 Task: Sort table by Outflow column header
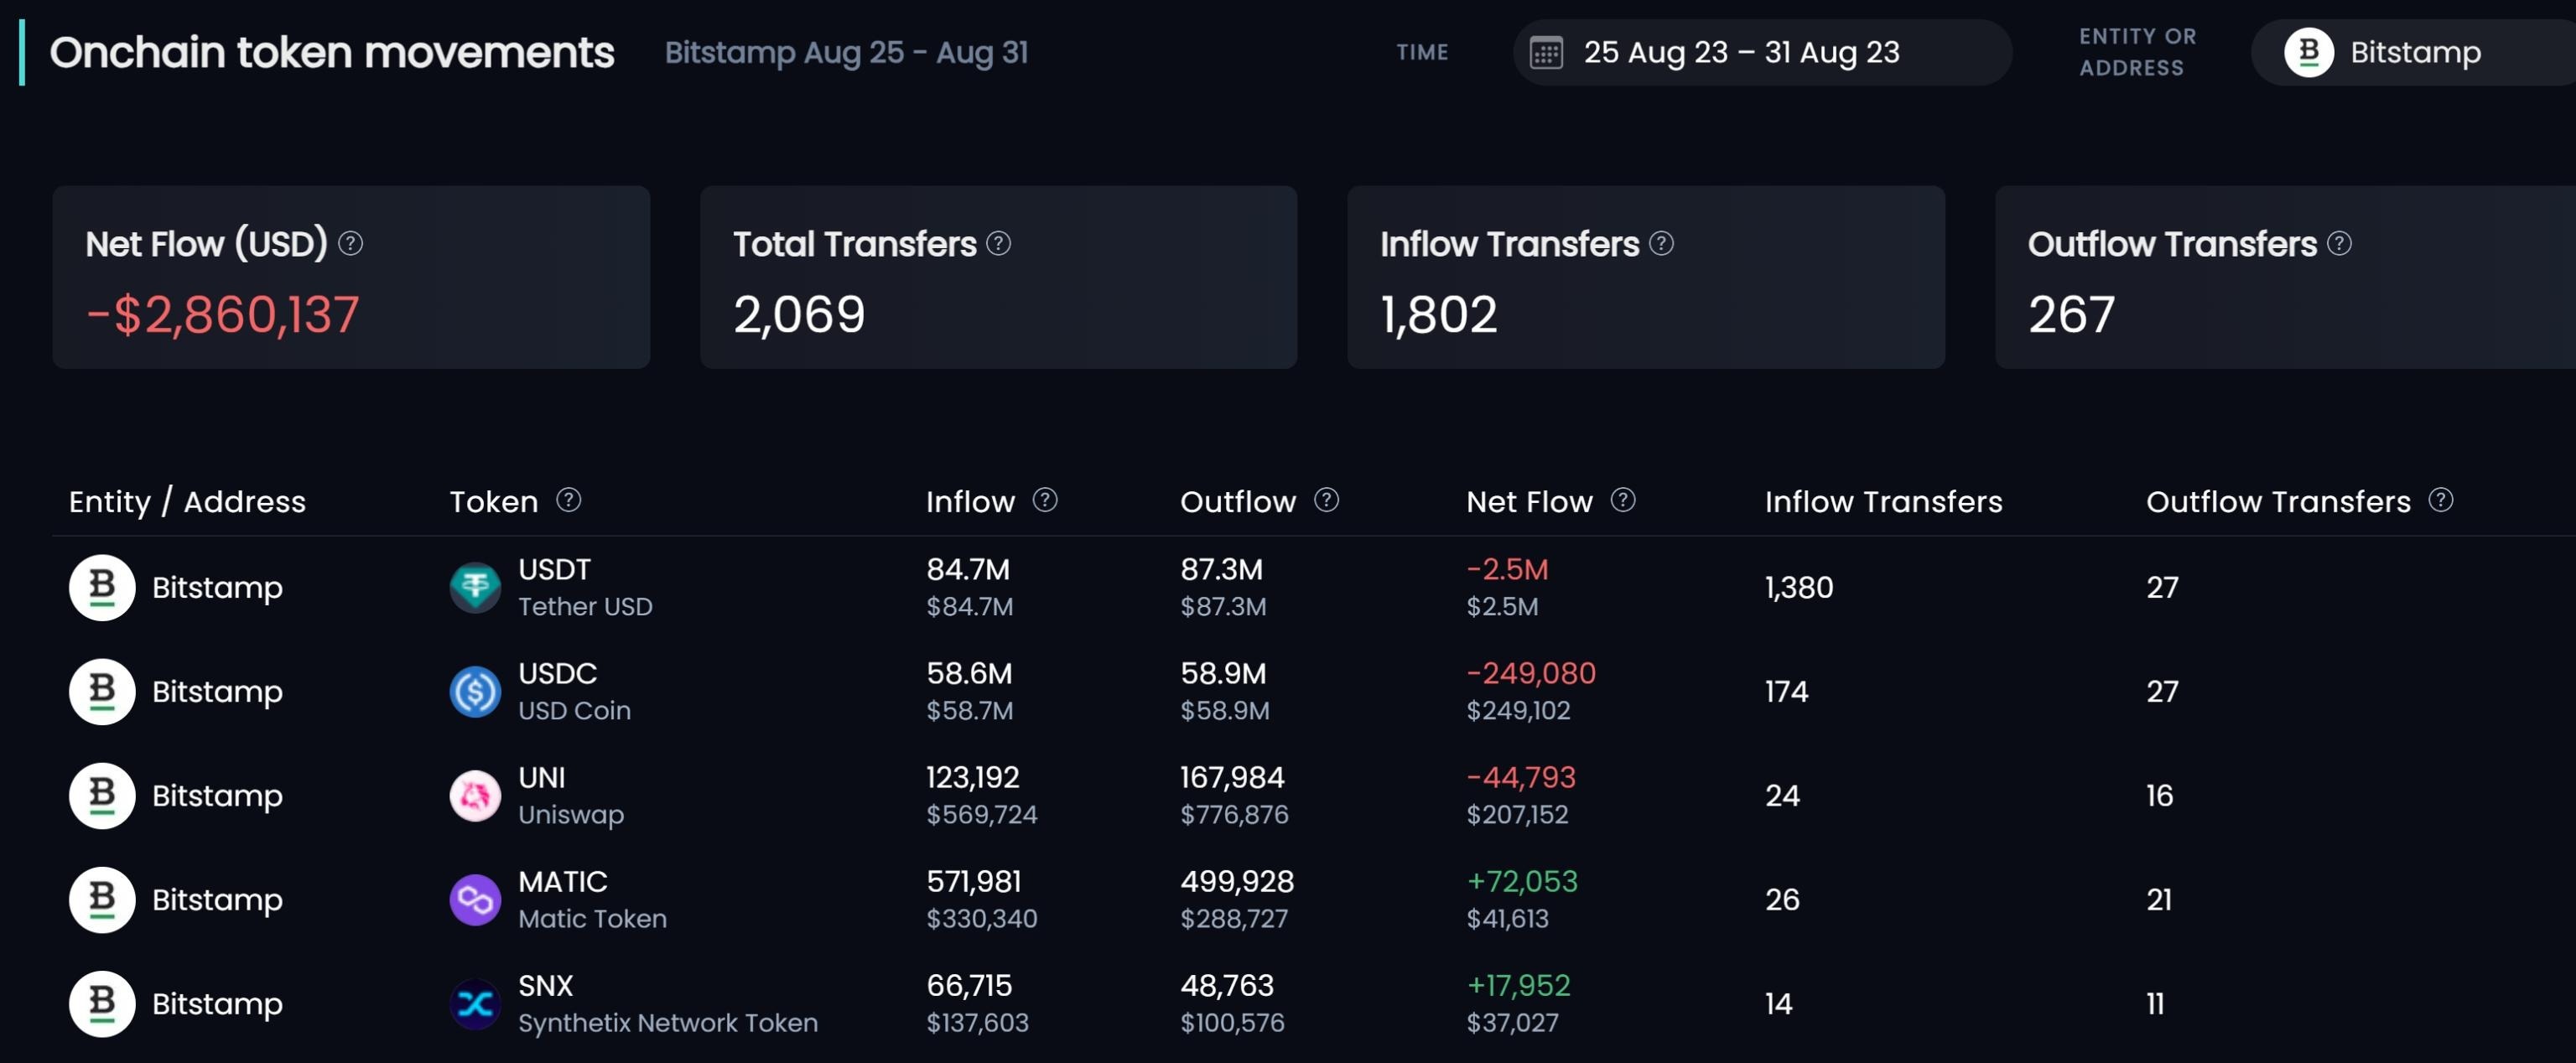[x=1238, y=501]
